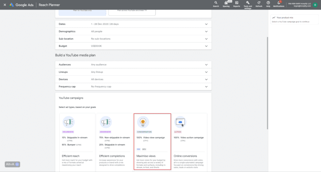The width and height of the screenshot is (321, 172).
Task: Expand the Budget row chevron
Action: click(x=206, y=46)
